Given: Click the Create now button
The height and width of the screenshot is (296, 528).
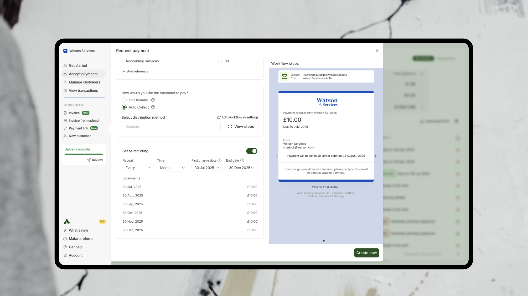Looking at the screenshot, I should click(x=366, y=253).
